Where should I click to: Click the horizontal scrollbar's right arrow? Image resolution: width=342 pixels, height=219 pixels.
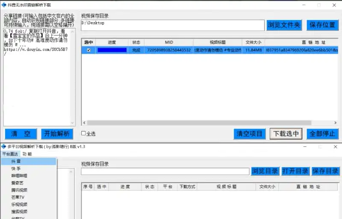tap(336, 123)
